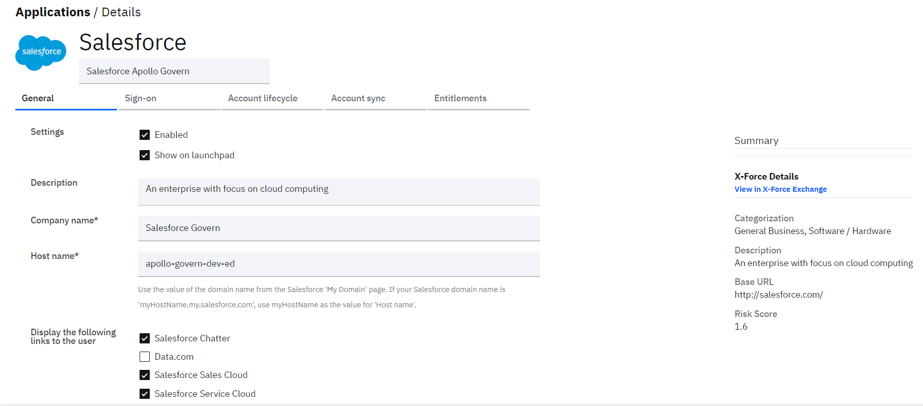Click the Details breadcrumb text
923x406 pixels.
click(x=121, y=12)
